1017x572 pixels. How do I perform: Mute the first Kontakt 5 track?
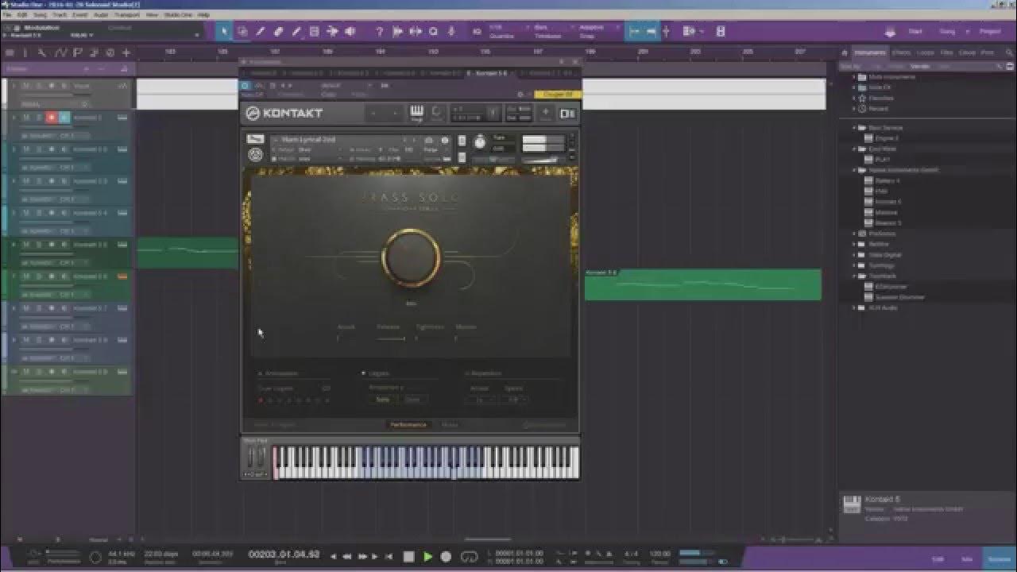pos(25,118)
